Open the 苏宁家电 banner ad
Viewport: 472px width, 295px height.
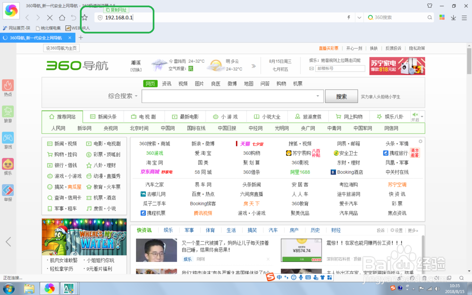397,66
